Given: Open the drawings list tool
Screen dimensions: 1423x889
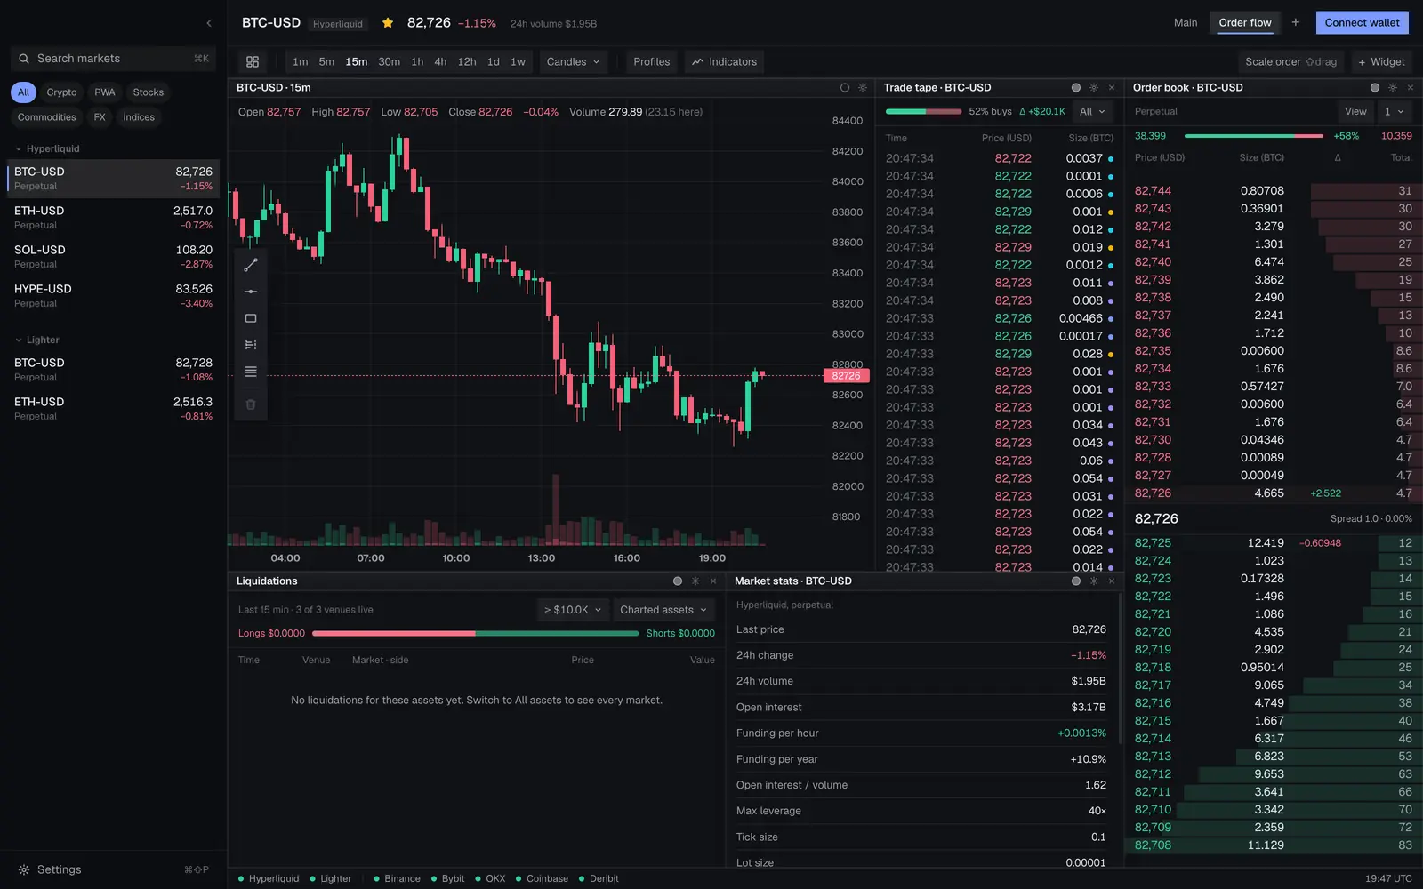Looking at the screenshot, I should (251, 372).
